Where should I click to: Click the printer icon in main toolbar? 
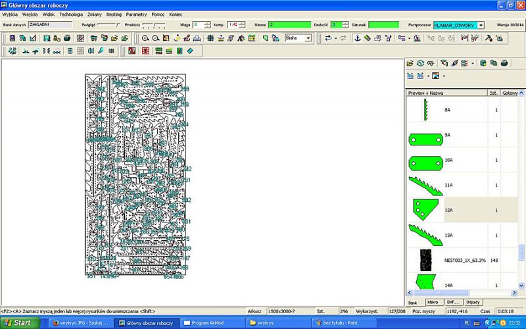(x=66, y=38)
